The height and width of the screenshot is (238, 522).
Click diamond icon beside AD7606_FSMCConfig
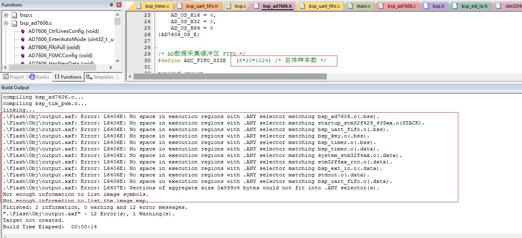(x=22, y=56)
